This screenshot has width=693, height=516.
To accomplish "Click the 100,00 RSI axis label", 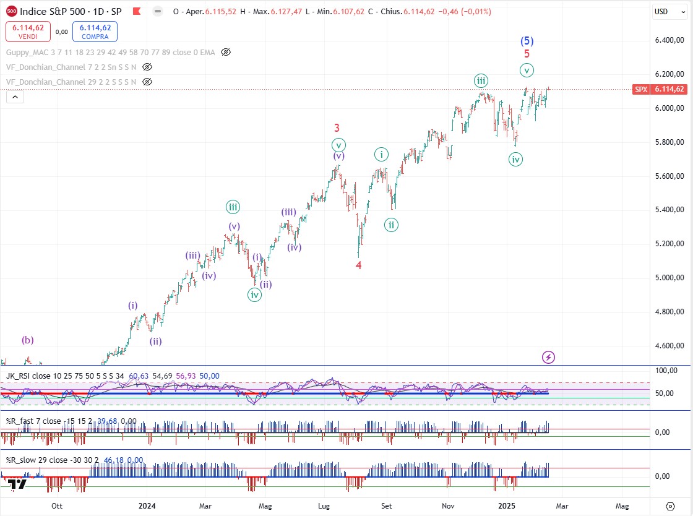I will point(666,371).
